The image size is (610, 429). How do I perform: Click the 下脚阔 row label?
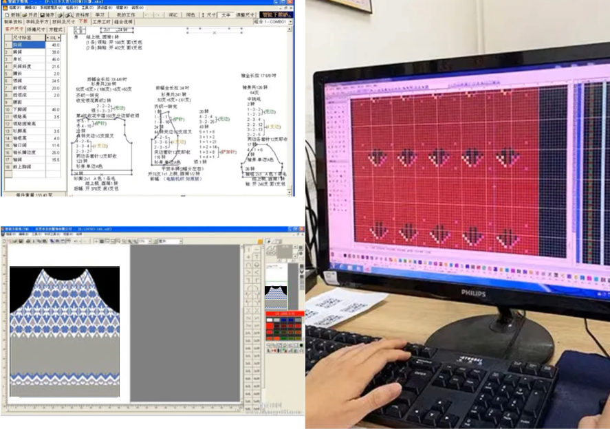(x=28, y=110)
